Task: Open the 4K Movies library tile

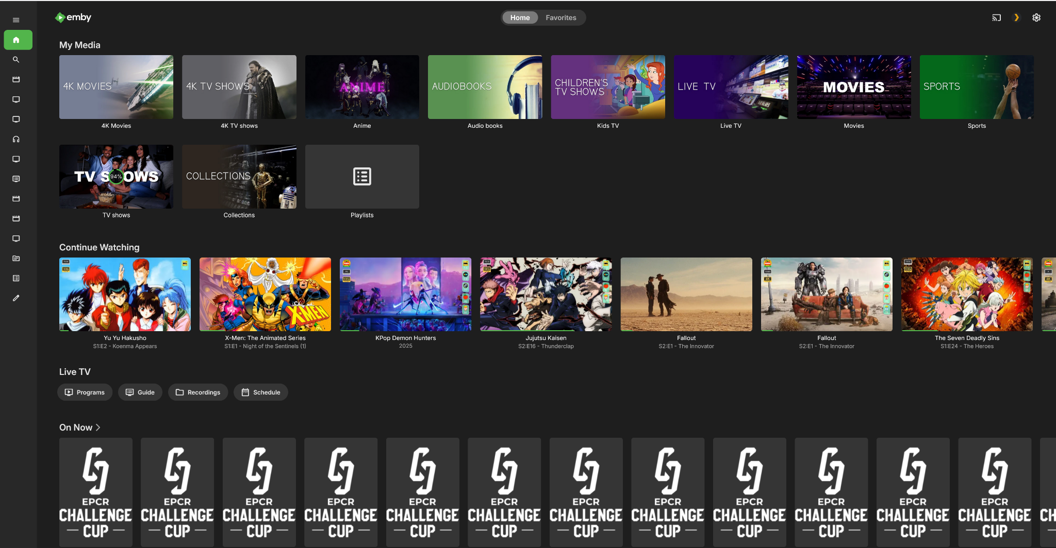Action: (116, 87)
